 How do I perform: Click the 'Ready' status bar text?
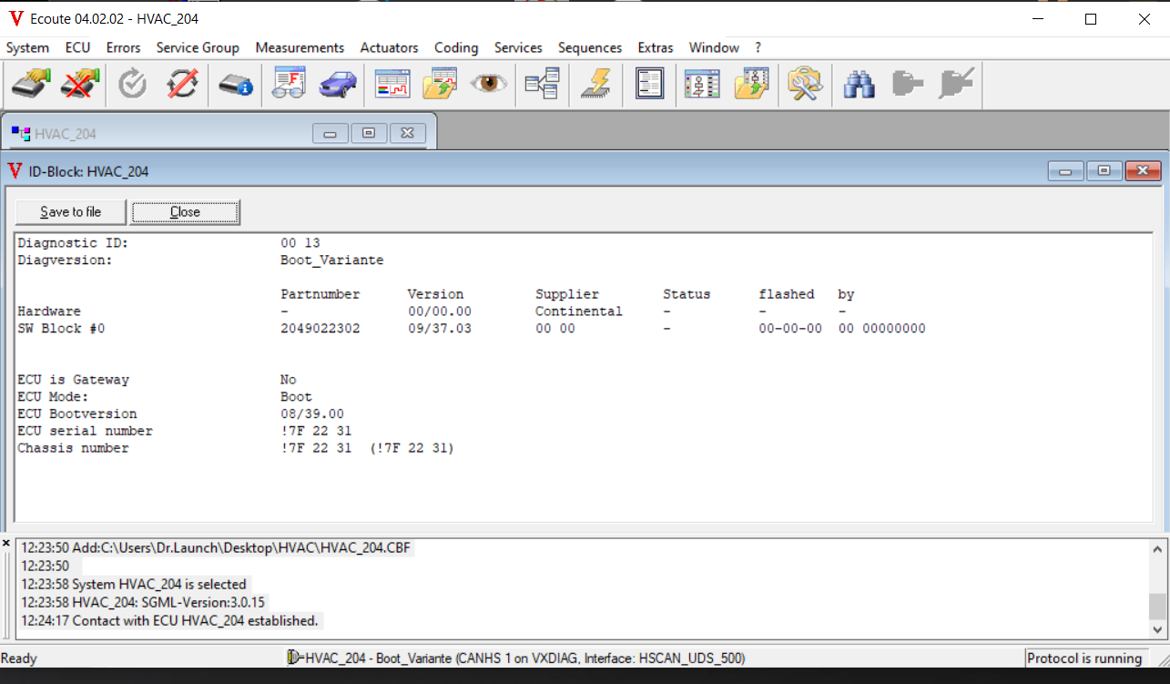19,658
